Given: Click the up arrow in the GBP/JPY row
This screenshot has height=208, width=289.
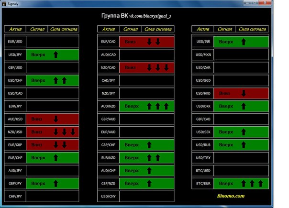Looking at the screenshot, I should (56, 183).
